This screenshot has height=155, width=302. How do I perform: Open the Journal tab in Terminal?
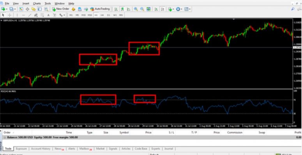coord(168,148)
